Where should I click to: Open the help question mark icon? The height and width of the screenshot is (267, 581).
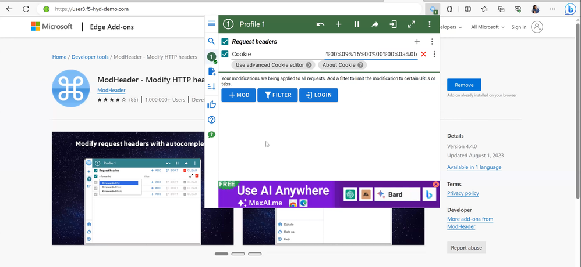211,120
